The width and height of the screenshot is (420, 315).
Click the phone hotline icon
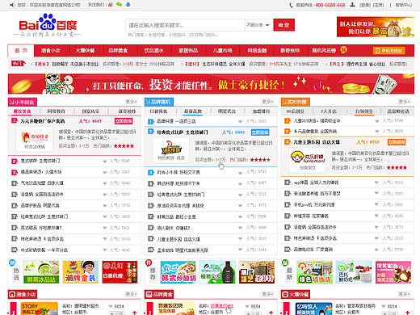(291, 5)
